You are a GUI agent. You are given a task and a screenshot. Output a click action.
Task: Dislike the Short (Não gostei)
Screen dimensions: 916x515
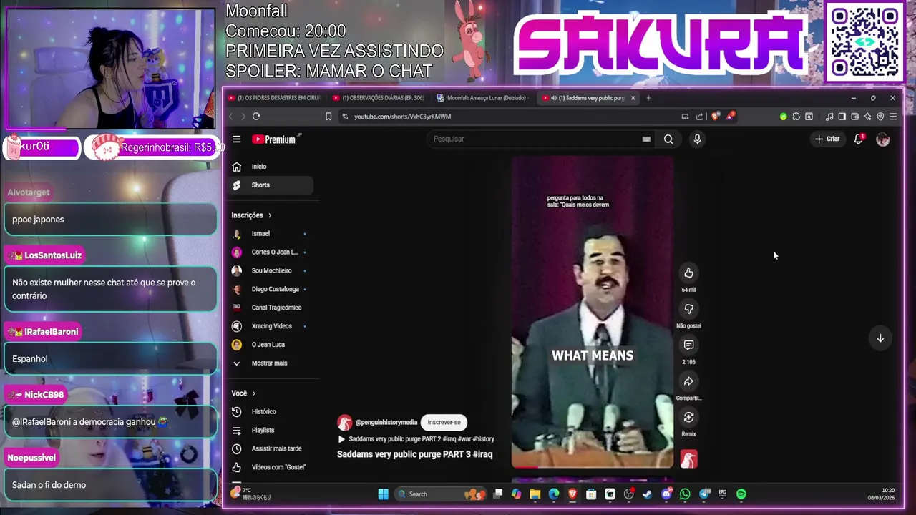pyautogui.click(x=688, y=309)
